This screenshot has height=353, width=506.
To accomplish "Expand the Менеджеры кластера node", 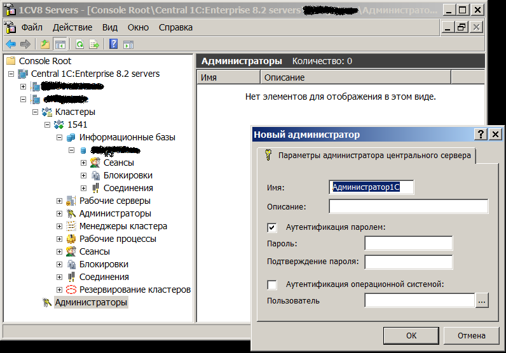I will click(x=59, y=226).
